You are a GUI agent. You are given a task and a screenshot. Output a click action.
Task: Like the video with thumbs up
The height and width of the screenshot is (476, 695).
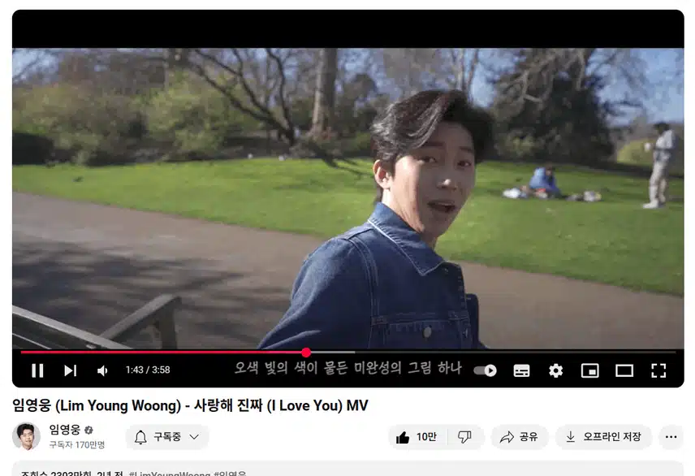click(x=417, y=437)
